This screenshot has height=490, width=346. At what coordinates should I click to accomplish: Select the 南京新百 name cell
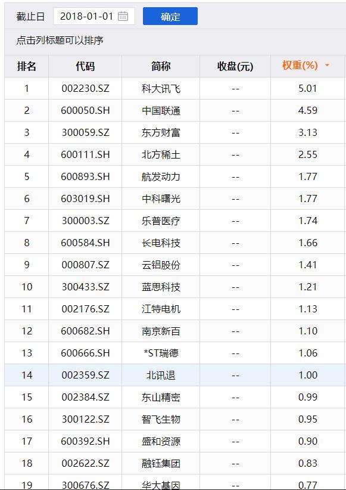pos(161,331)
